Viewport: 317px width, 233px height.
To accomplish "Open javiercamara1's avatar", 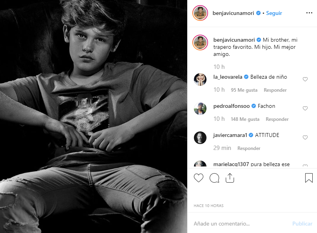I will point(200,138).
